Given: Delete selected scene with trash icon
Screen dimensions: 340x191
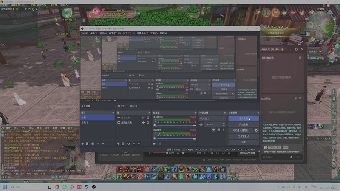Looking at the screenshot, I should click(x=87, y=143).
